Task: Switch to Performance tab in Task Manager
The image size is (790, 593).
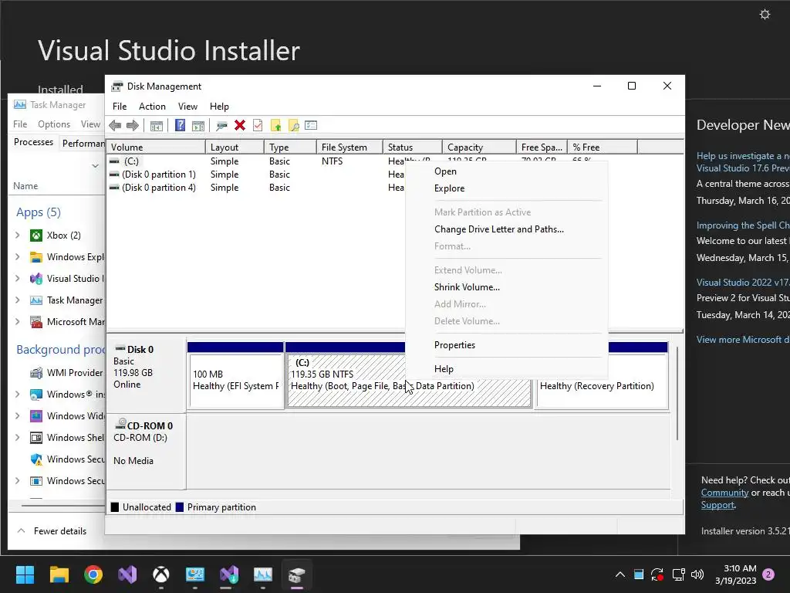Action: click(x=83, y=143)
